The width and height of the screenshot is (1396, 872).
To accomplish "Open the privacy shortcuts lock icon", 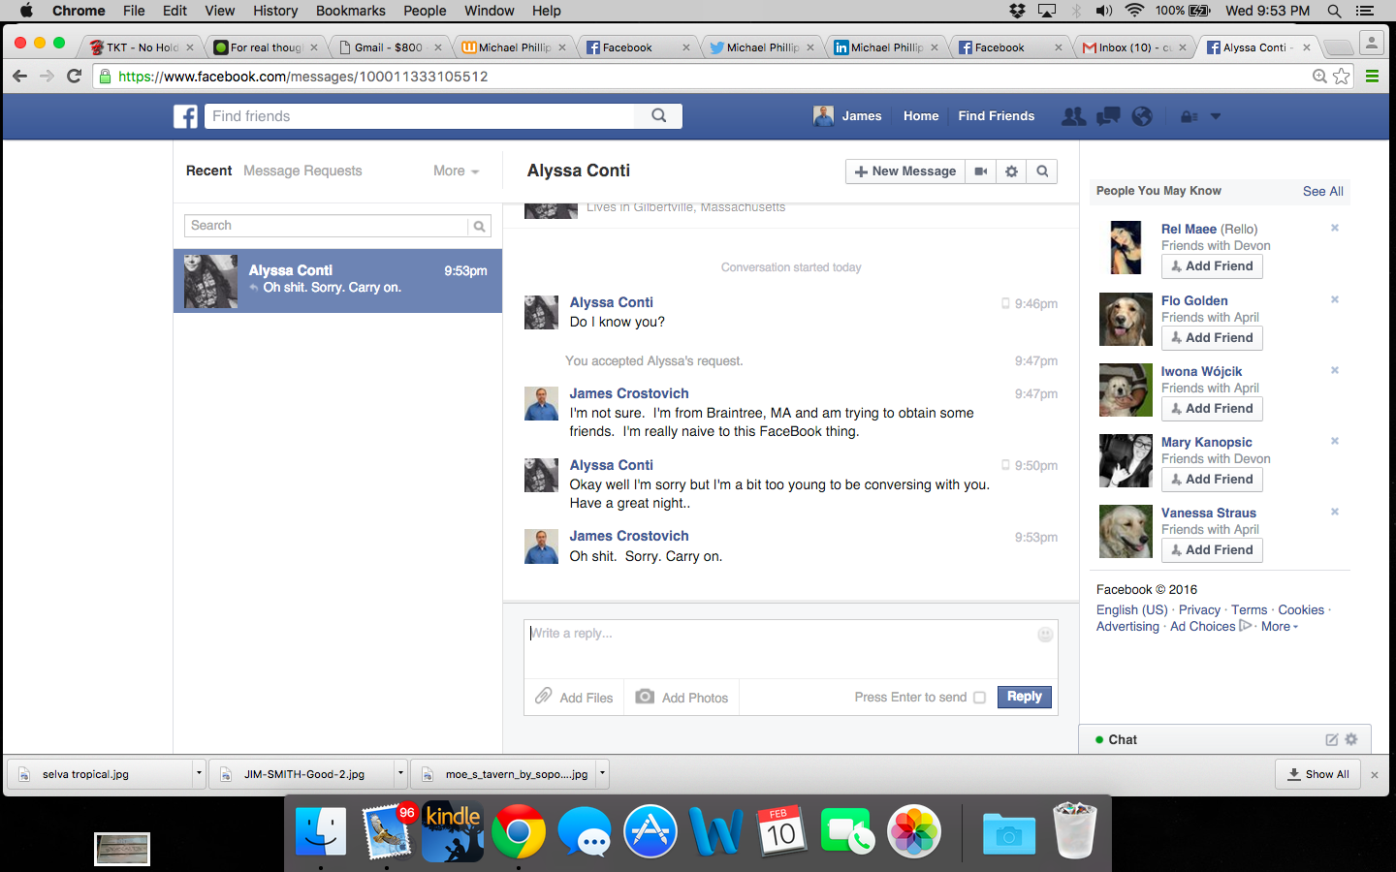I will point(1189,116).
